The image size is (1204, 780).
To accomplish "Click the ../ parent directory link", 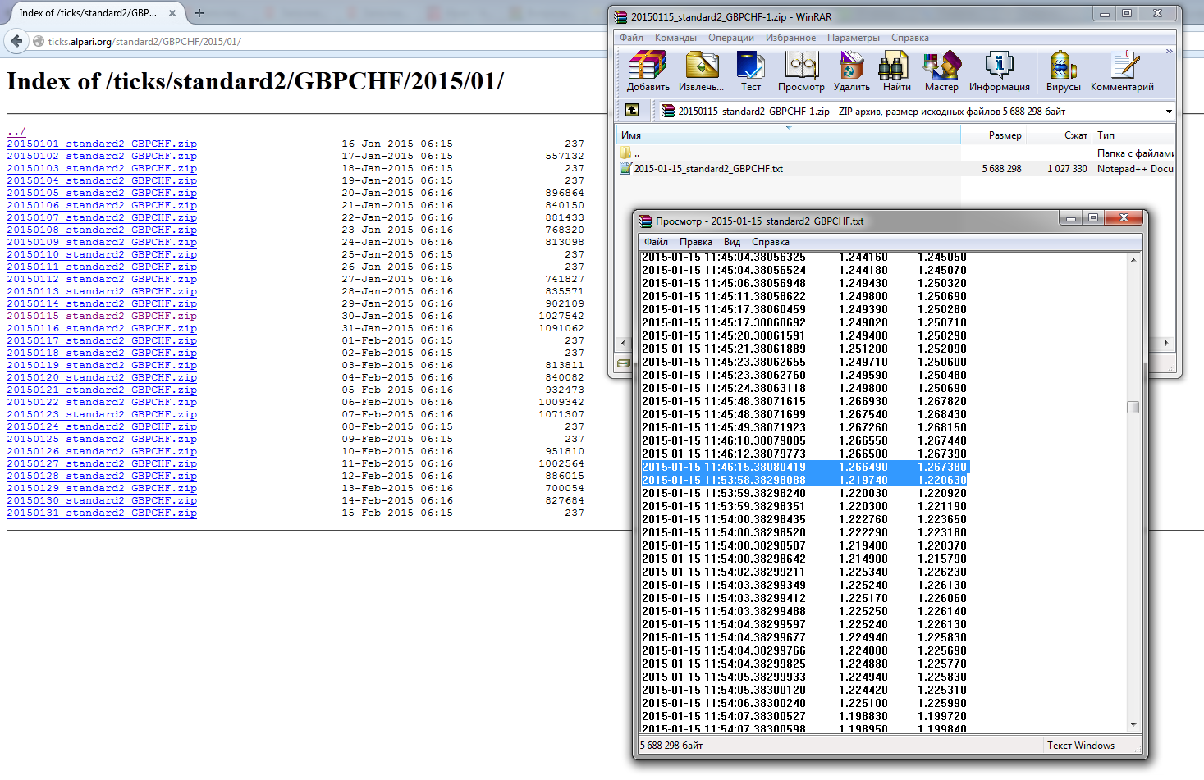I will point(16,131).
